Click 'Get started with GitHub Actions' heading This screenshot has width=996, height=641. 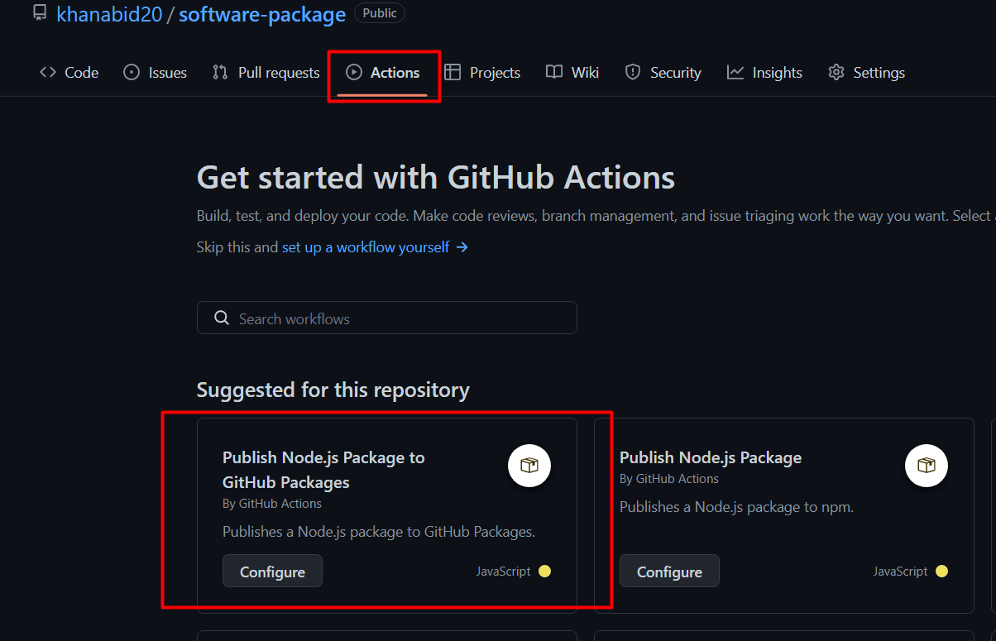click(x=436, y=177)
